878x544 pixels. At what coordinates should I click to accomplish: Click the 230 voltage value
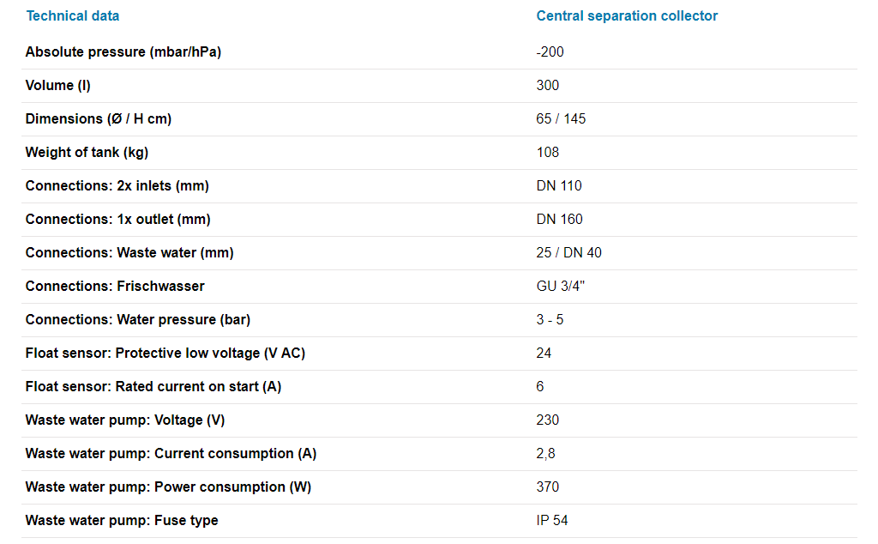[x=547, y=420]
